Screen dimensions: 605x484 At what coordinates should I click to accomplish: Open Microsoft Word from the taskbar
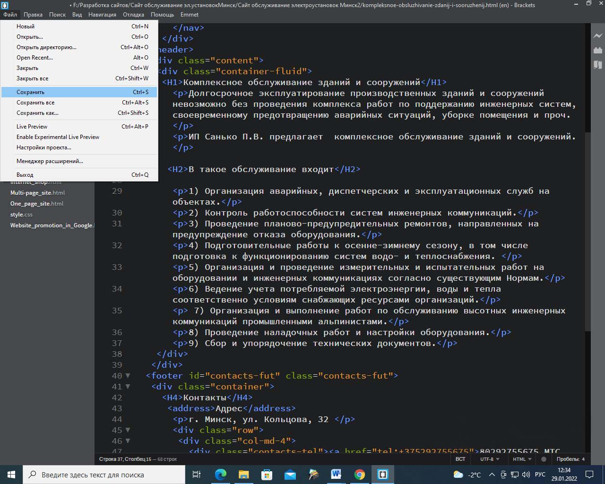[336, 475]
